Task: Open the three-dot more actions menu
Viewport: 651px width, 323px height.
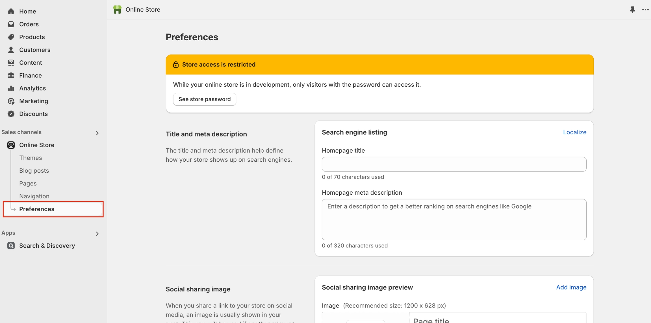Action: [645, 10]
